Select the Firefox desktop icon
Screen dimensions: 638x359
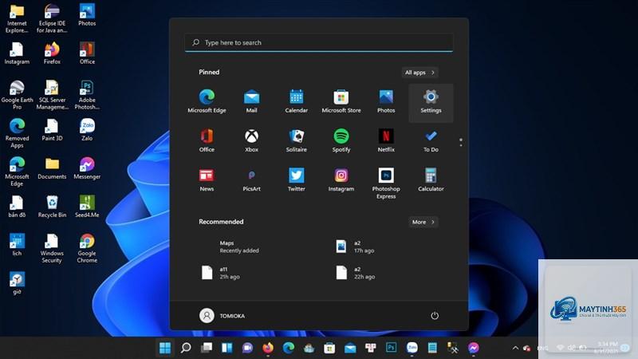tap(52, 53)
